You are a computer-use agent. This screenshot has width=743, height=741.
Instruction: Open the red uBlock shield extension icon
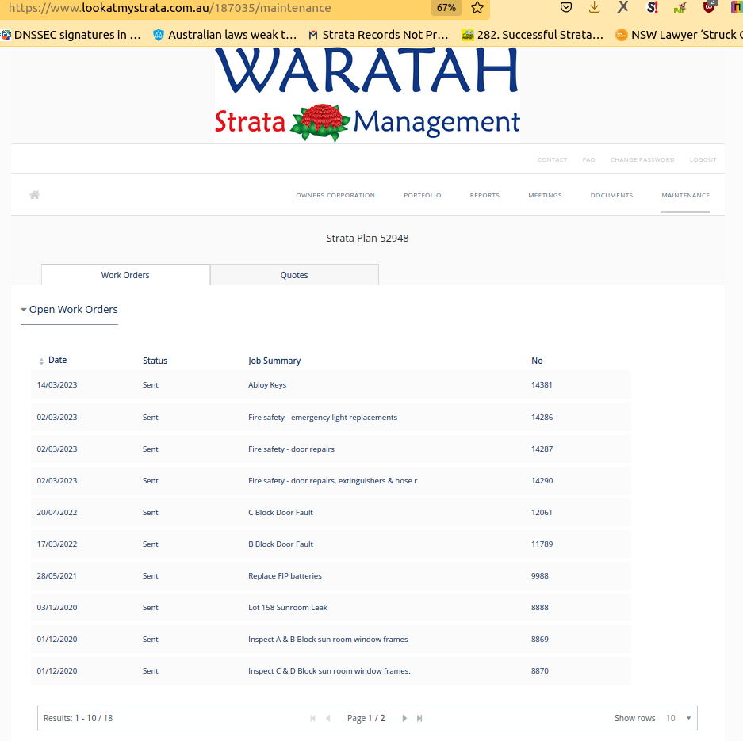pyautogui.click(x=709, y=7)
